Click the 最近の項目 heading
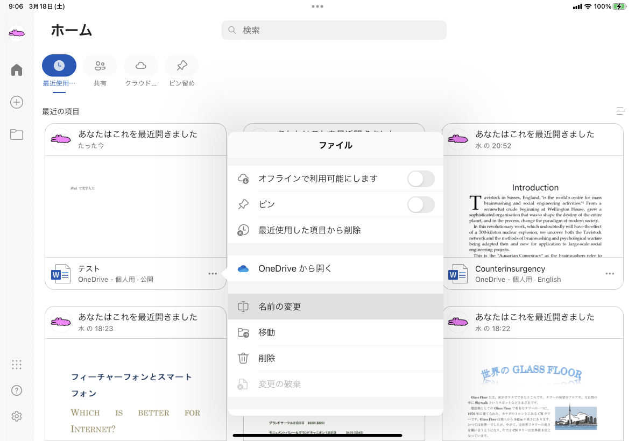 (x=61, y=111)
